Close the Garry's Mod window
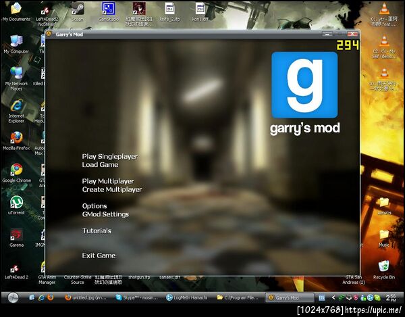 (x=352, y=34)
